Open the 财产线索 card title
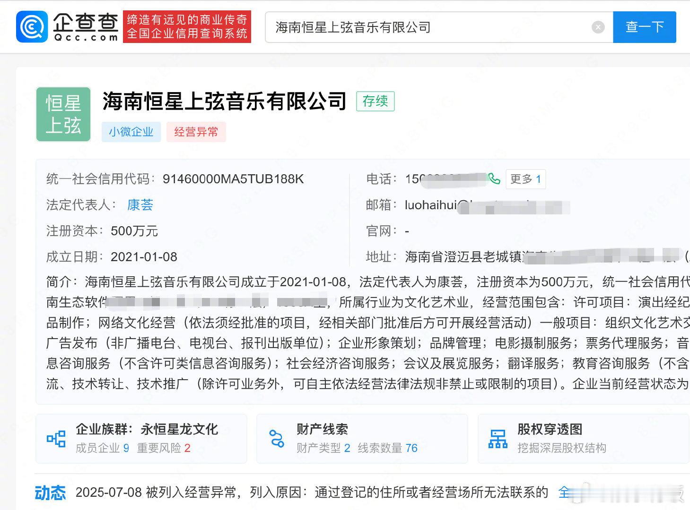 click(x=322, y=429)
